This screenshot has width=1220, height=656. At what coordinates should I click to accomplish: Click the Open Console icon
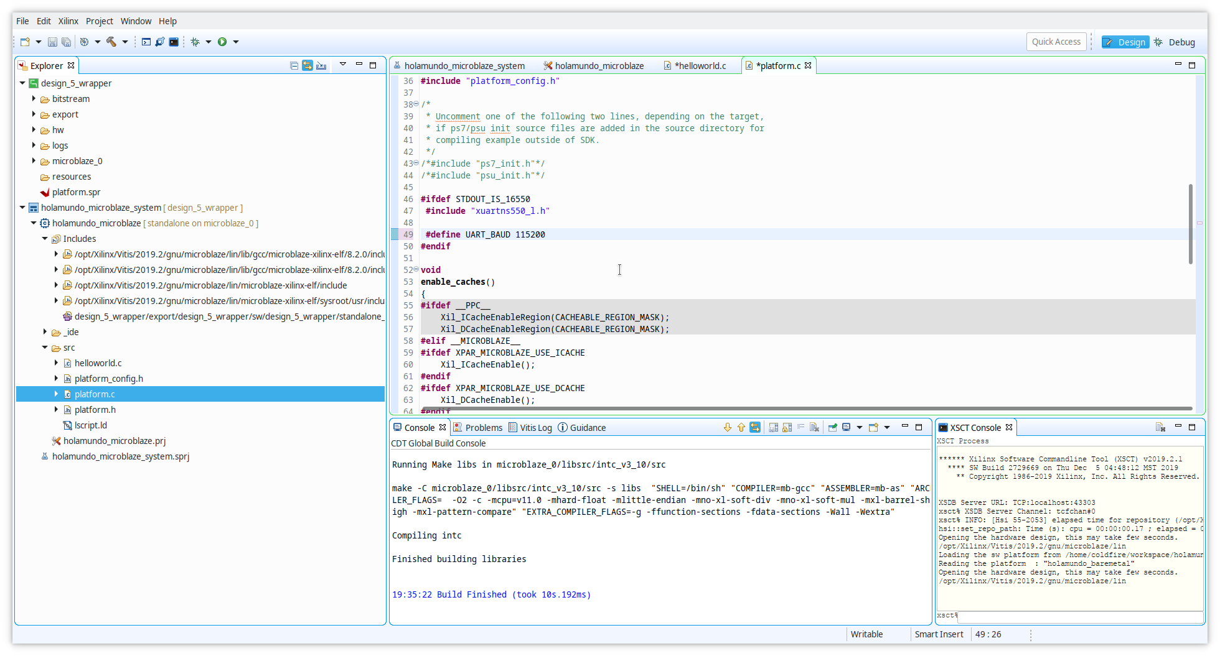[x=873, y=427]
